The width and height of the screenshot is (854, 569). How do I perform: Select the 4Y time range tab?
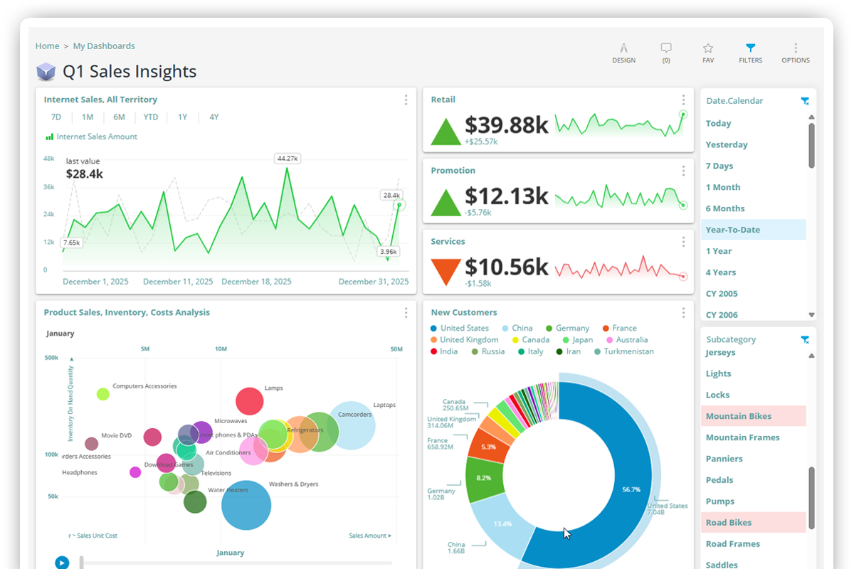(213, 117)
